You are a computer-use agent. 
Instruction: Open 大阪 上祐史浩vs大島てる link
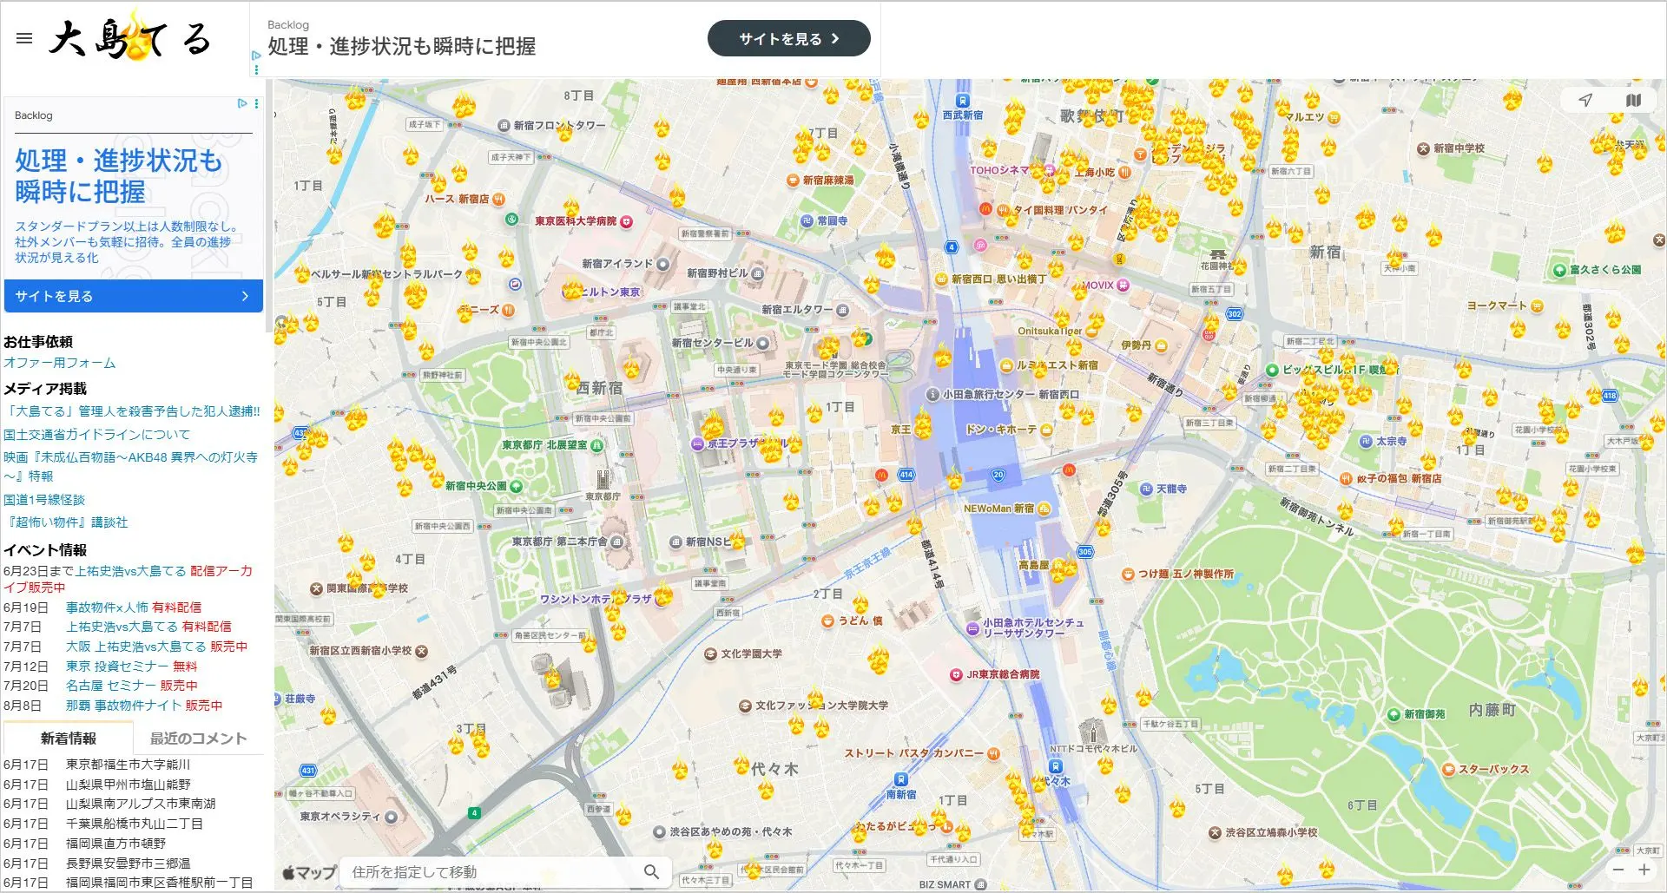156,646
